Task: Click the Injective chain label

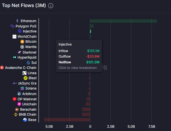Action: point(30,31)
